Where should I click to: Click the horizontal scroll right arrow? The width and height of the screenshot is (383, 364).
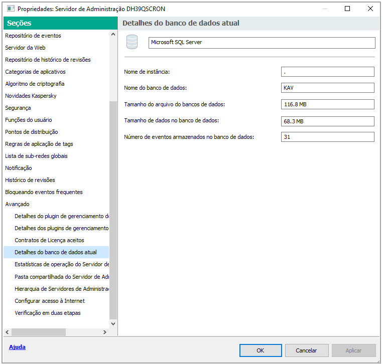105,332
